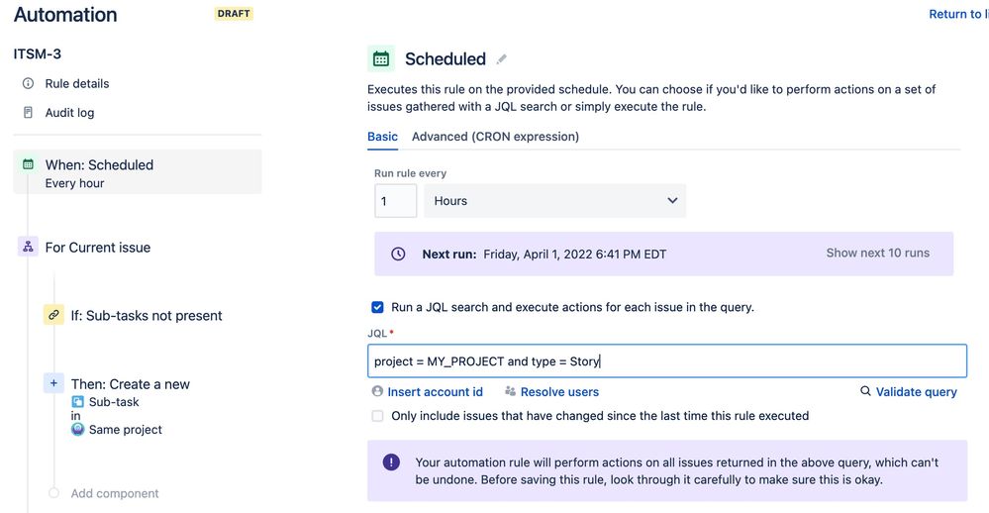The width and height of the screenshot is (989, 513).
Task: Click the green calendar icon beside Scheduled heading
Action: pyautogui.click(x=380, y=59)
